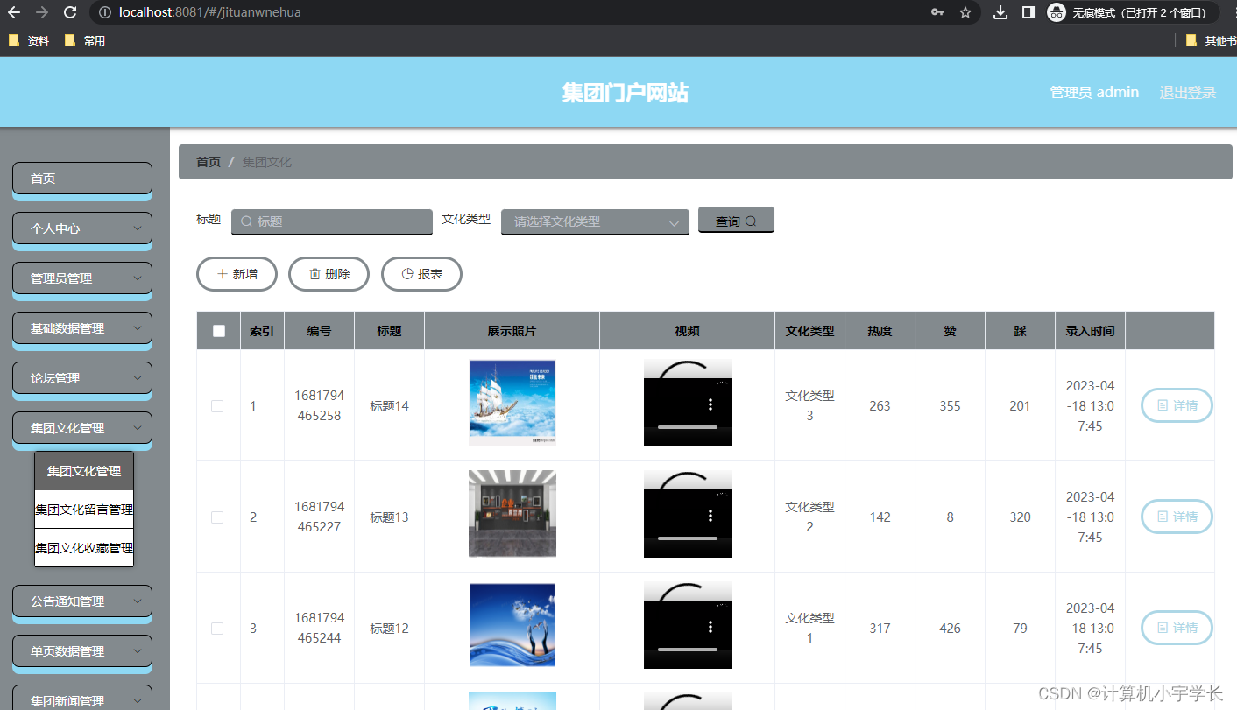This screenshot has width=1237, height=710.
Task: Collapse the 集团文化管理 sidebar menu
Action: click(x=82, y=428)
